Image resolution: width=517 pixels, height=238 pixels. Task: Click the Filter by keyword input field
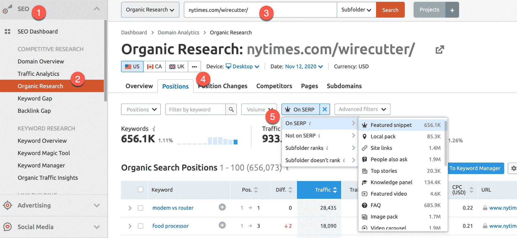point(195,110)
